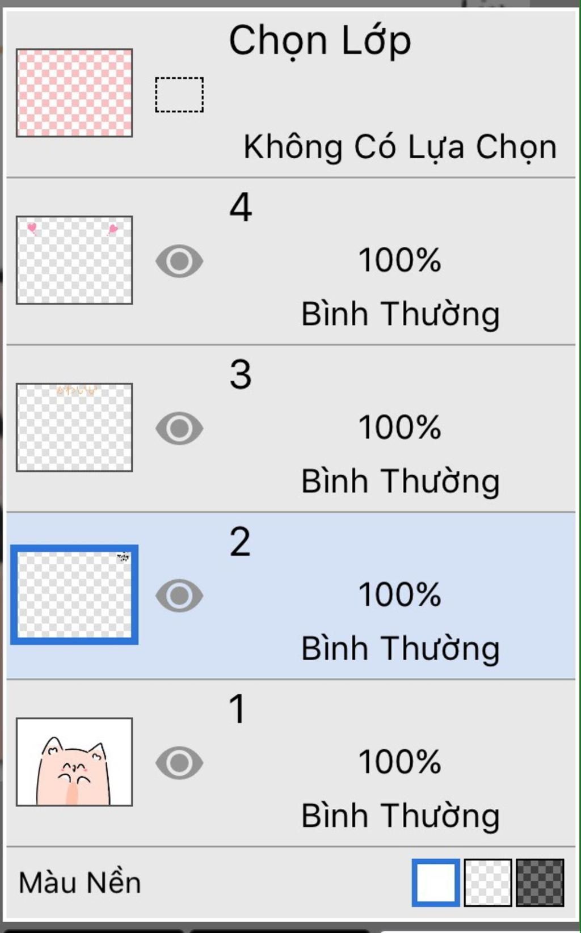Viewport: 581px width, 933px height.
Task: Click the dashed selection rectangle icon
Action: pyautogui.click(x=179, y=95)
